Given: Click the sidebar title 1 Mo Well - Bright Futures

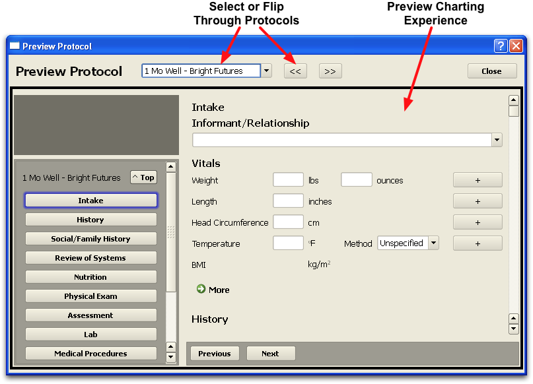Looking at the screenshot, I should tap(71, 177).
